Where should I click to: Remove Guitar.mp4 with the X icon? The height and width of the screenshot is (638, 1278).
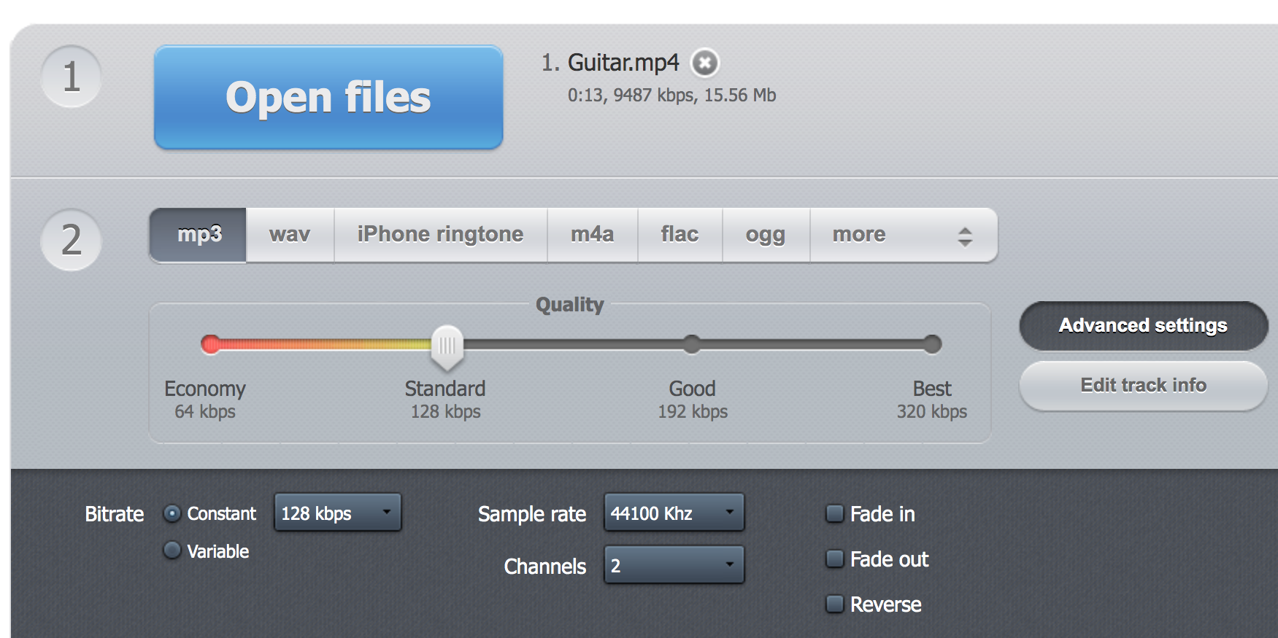pos(705,63)
